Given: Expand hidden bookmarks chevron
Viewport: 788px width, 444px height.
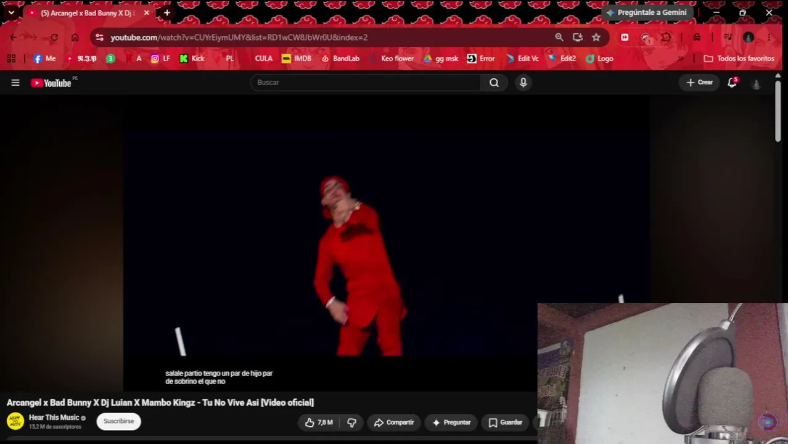Looking at the screenshot, I should (681, 59).
